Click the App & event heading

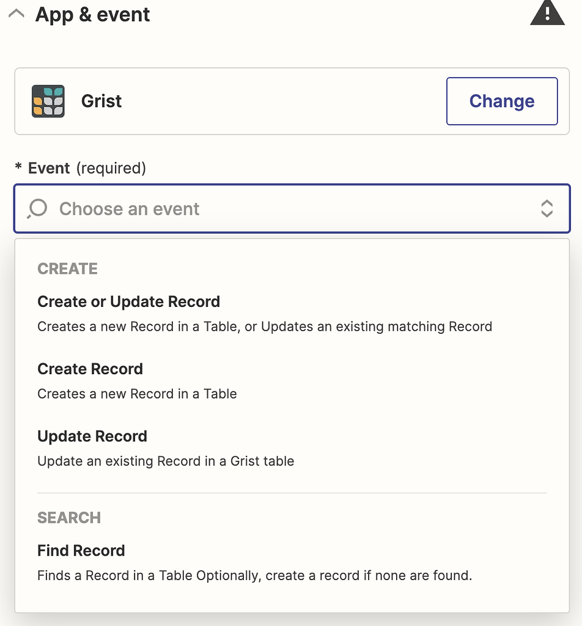92,14
